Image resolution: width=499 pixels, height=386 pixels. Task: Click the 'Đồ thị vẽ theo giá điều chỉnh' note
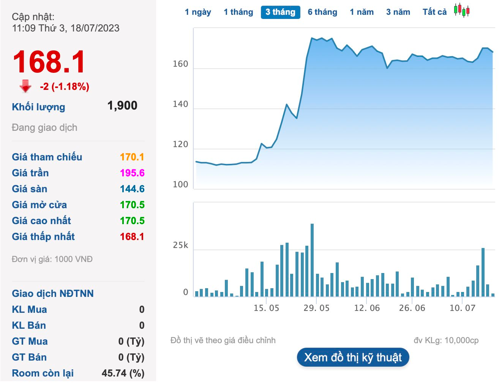tap(223, 340)
